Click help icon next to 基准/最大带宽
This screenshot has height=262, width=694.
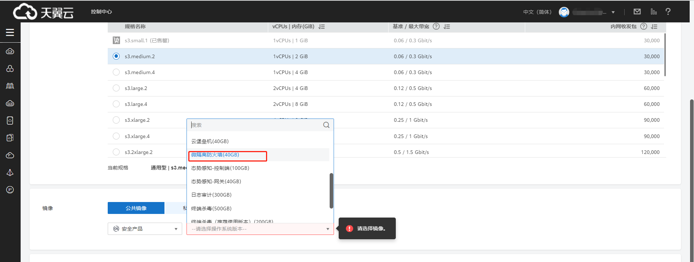click(x=436, y=26)
